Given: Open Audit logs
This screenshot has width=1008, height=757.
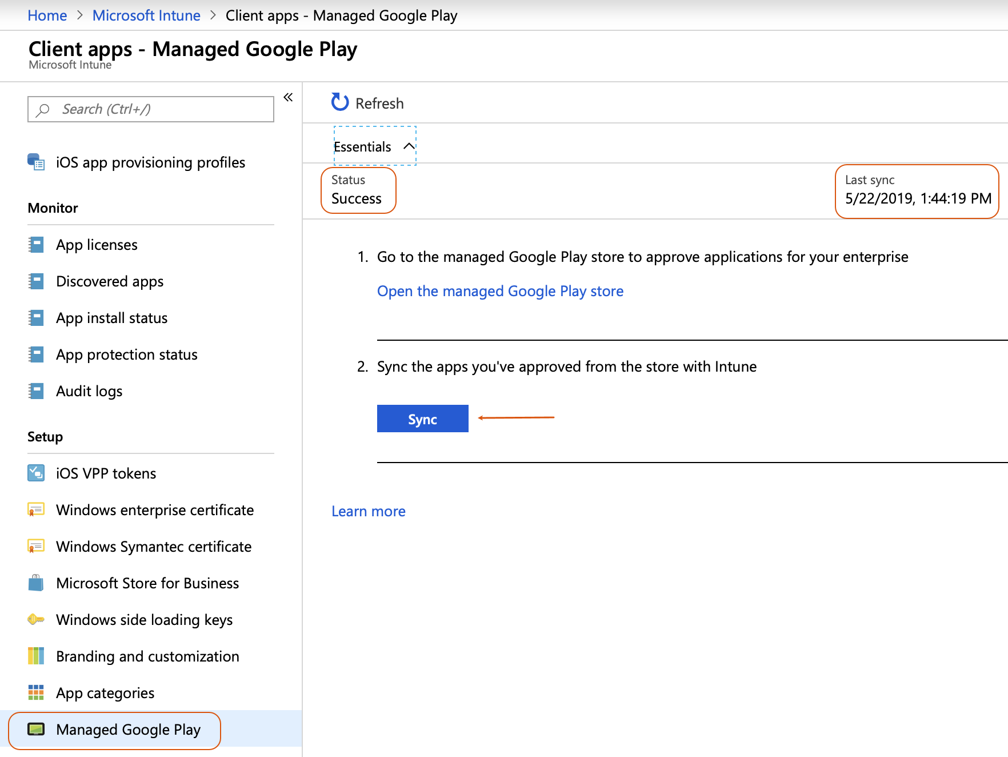Looking at the screenshot, I should coord(151,391).
